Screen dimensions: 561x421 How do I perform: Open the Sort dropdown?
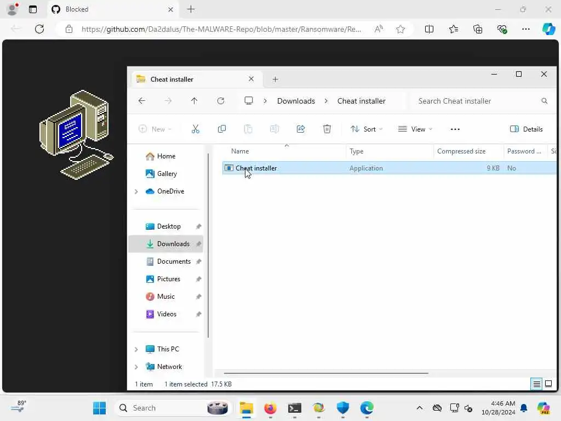[367, 129]
